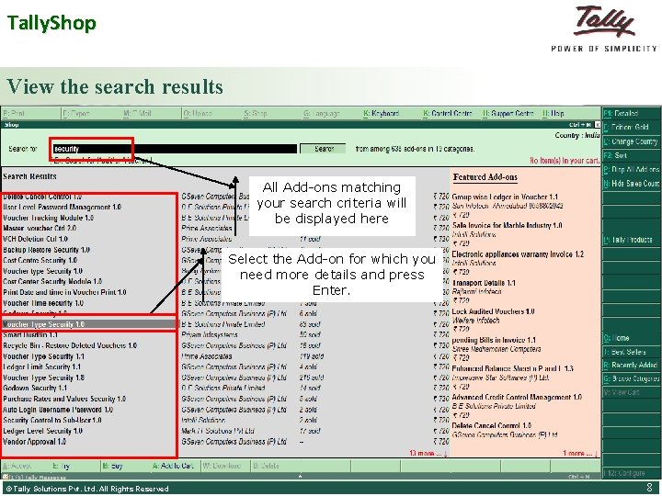
Task: Select Security Control to Sub-User 1.0 add-on
Action: 52,420
